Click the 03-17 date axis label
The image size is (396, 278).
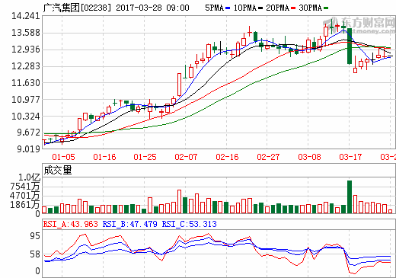350,157
